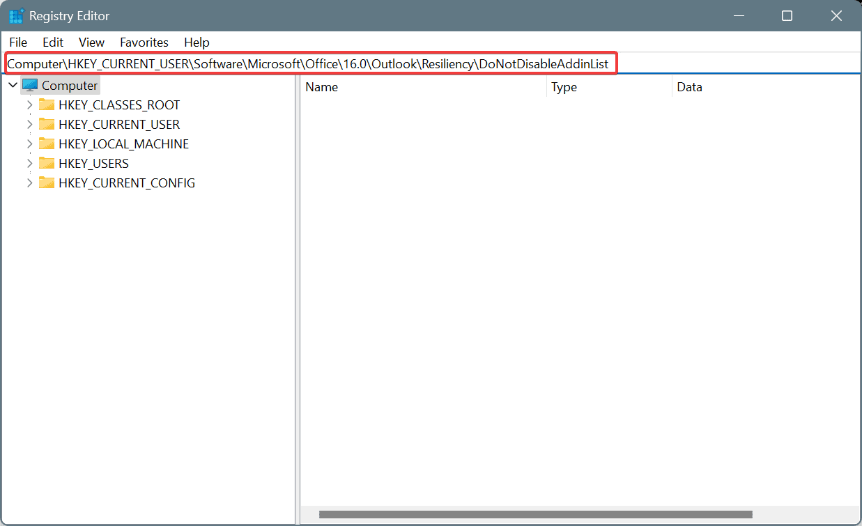Collapse the Computer tree node
Screen dimensions: 862x526
[x=13, y=85]
